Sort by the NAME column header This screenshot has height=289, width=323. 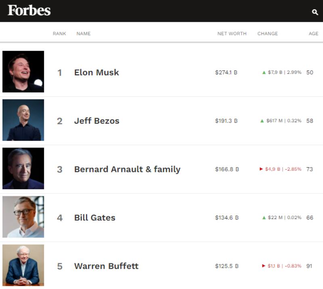pyautogui.click(x=84, y=34)
